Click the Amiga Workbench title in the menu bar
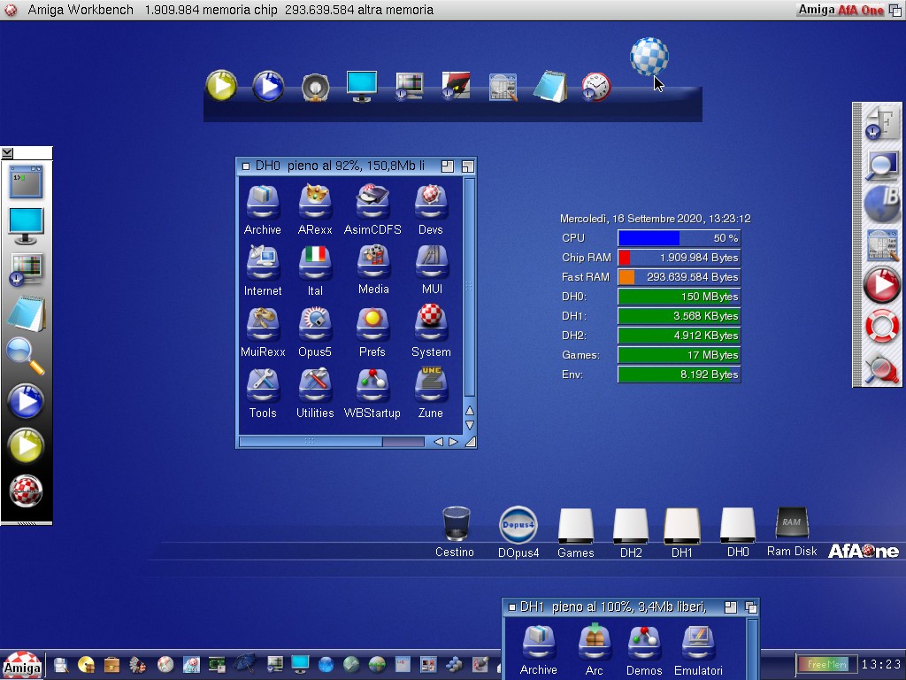Viewport: 906px width, 680px height. [81, 10]
